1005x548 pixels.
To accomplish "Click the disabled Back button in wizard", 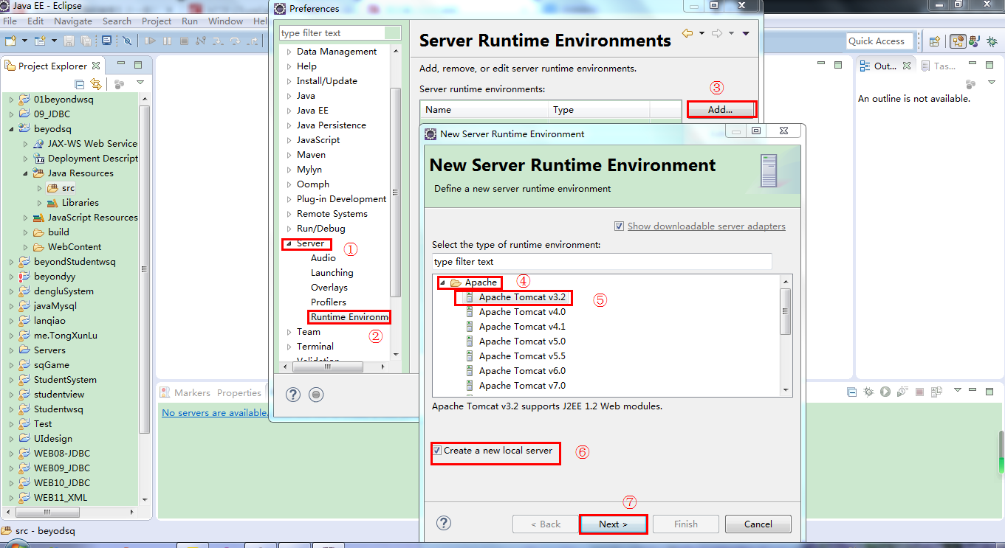I will coord(546,524).
